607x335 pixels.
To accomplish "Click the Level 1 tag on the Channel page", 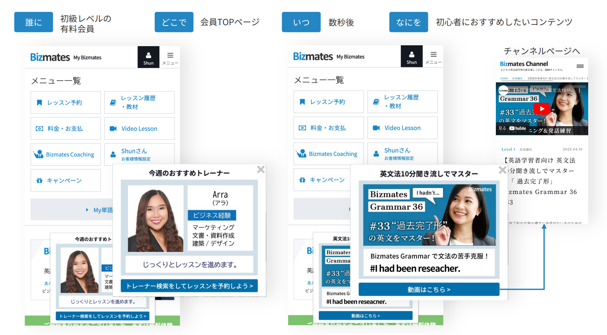I will (x=508, y=150).
